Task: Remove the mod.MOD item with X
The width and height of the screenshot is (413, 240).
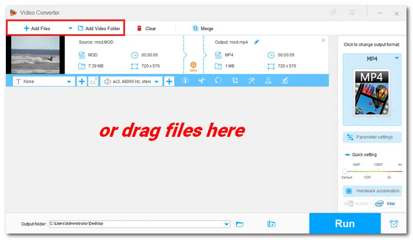Action: pyautogui.click(x=323, y=40)
